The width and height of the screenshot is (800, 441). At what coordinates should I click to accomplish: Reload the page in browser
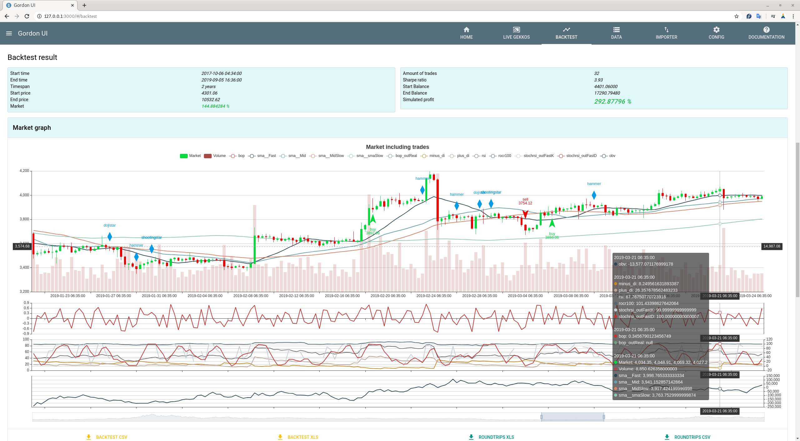pyautogui.click(x=27, y=16)
